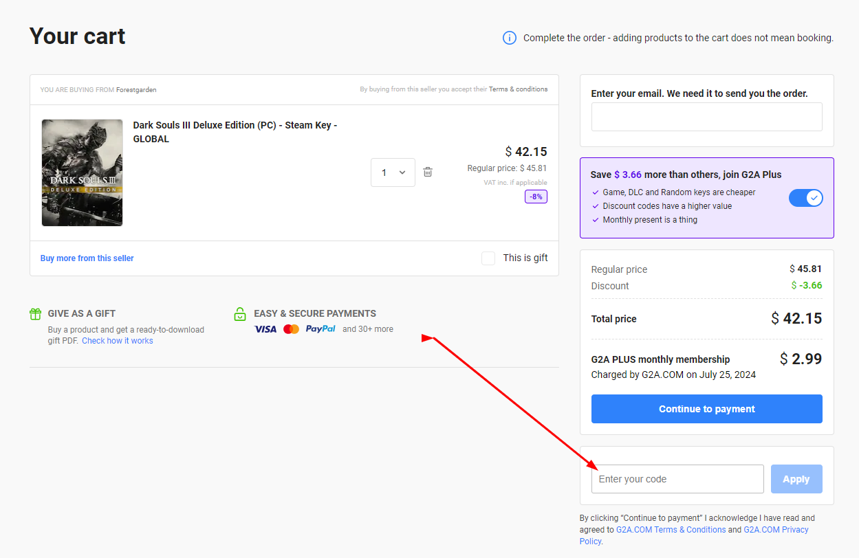Toggle the G2A Plus membership switch

tap(805, 198)
